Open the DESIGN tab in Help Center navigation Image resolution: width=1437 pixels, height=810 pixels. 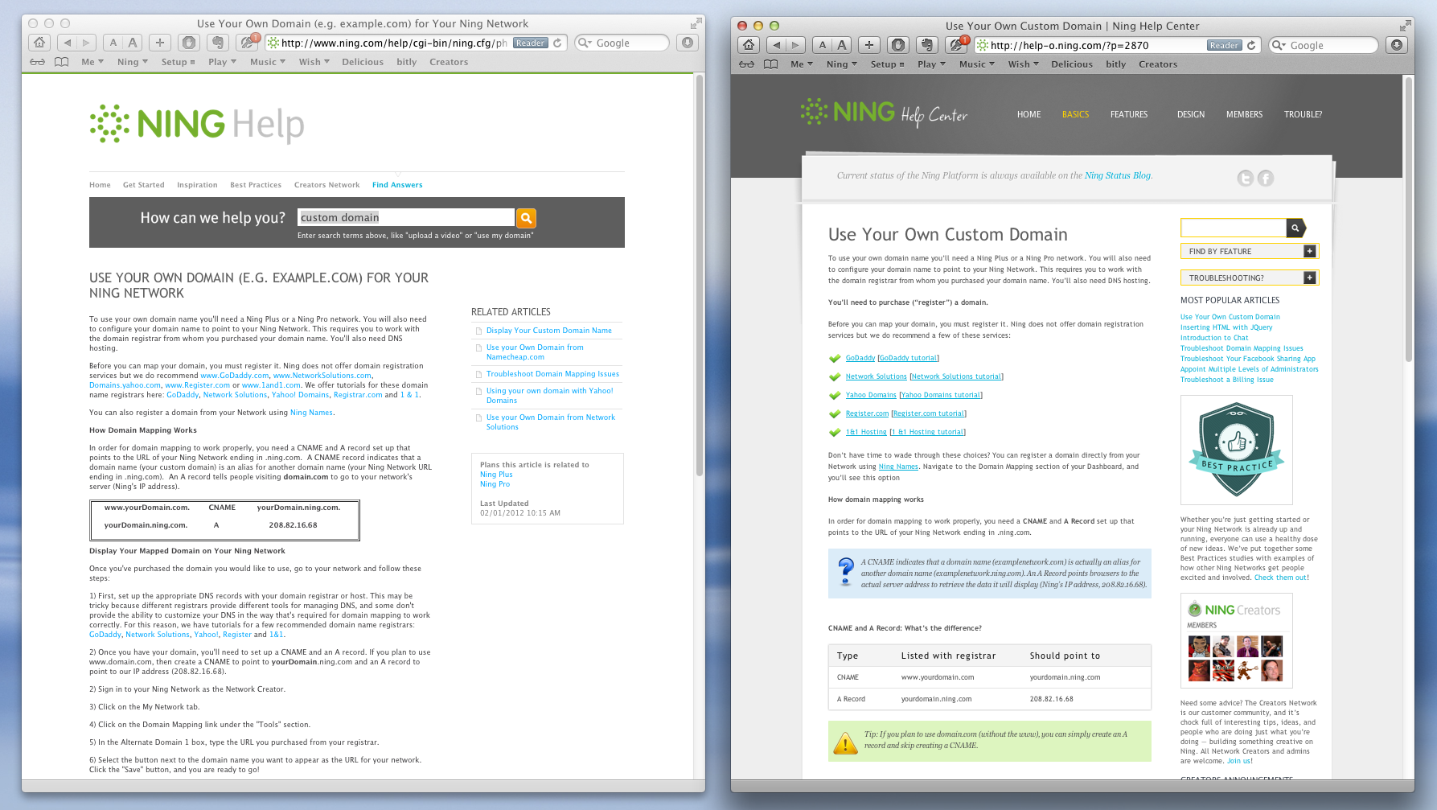tap(1191, 114)
